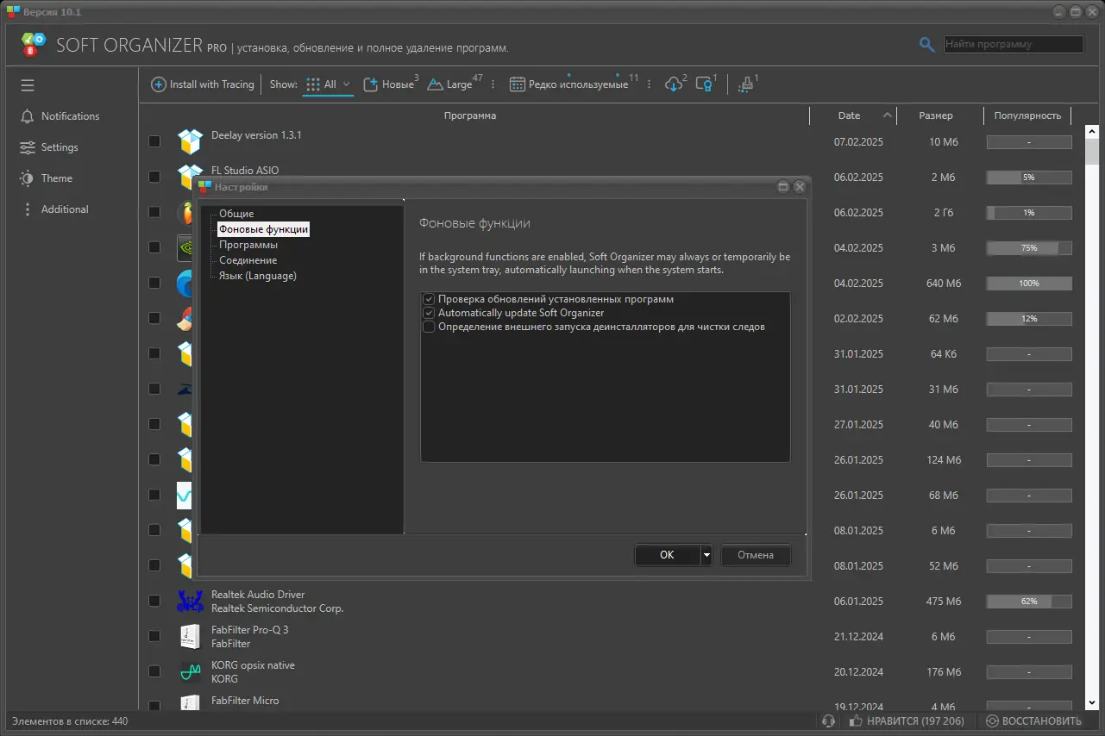Click the scrollbar up arrow of the list
This screenshot has height=736, width=1105.
pos(1091,131)
